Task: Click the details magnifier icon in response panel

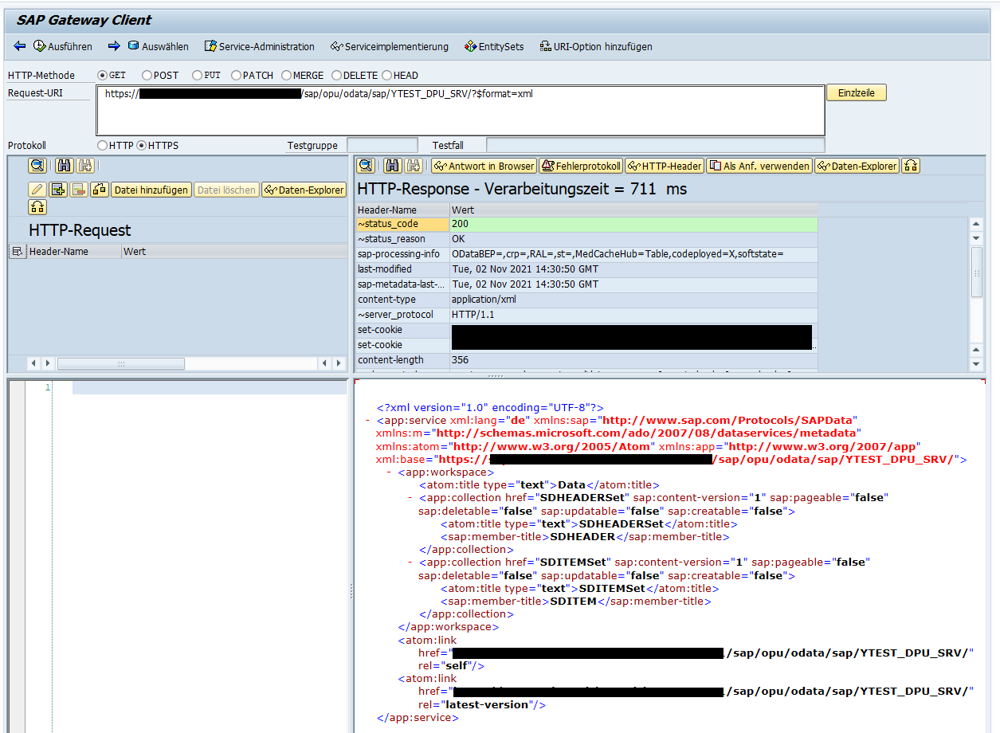Action: click(x=366, y=166)
